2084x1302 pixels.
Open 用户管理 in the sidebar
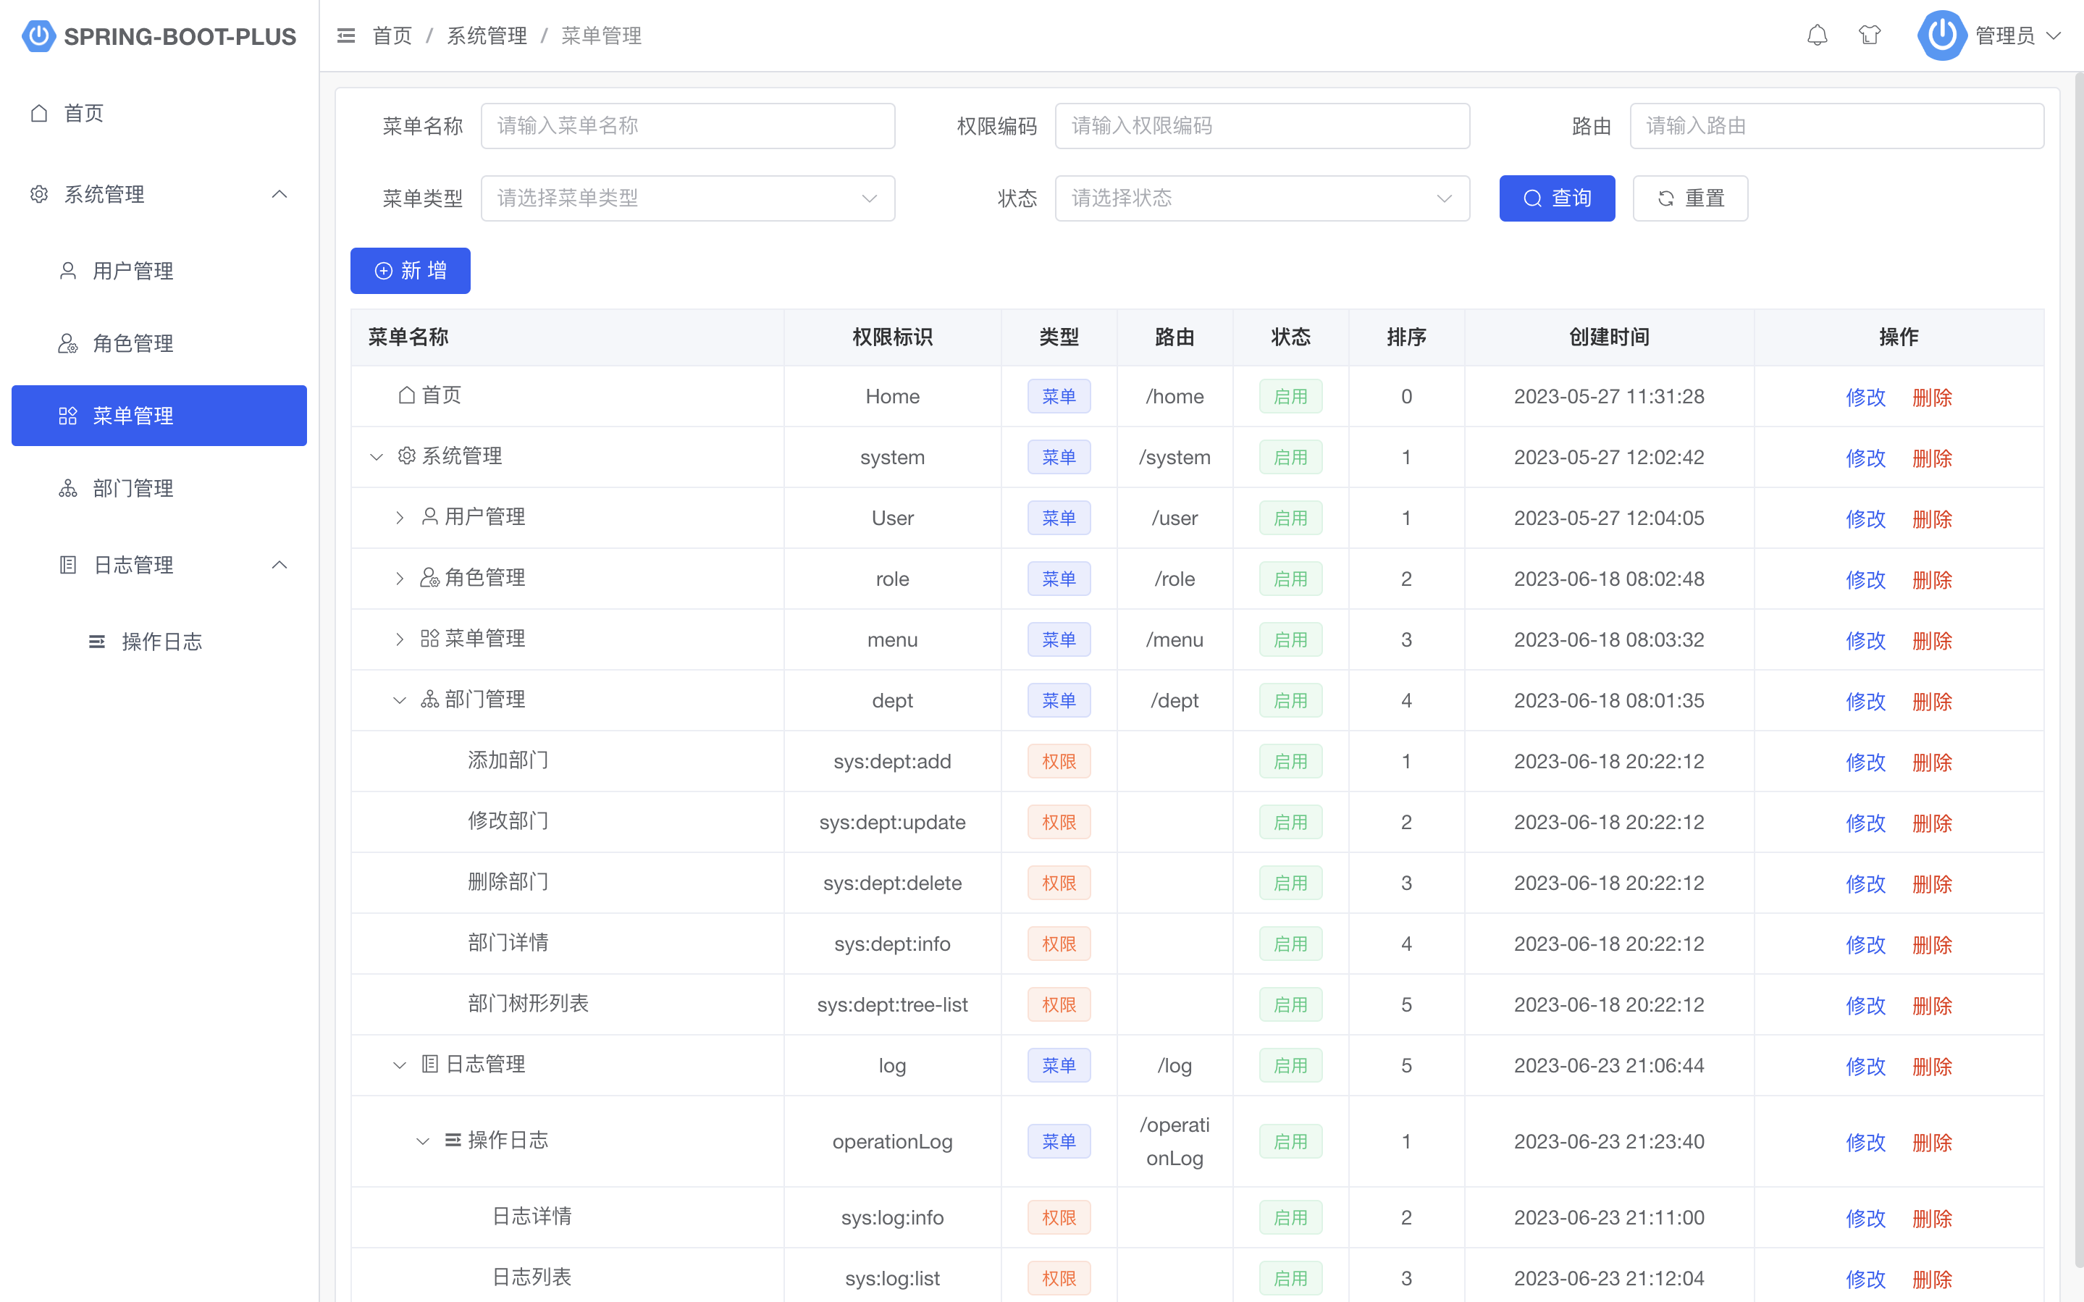coord(133,272)
